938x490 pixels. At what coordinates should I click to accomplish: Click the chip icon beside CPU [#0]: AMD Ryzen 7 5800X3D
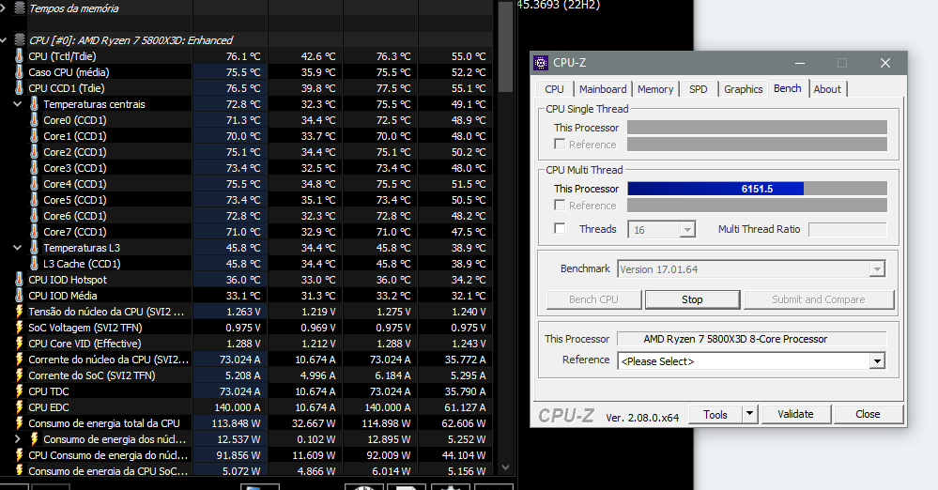click(19, 40)
